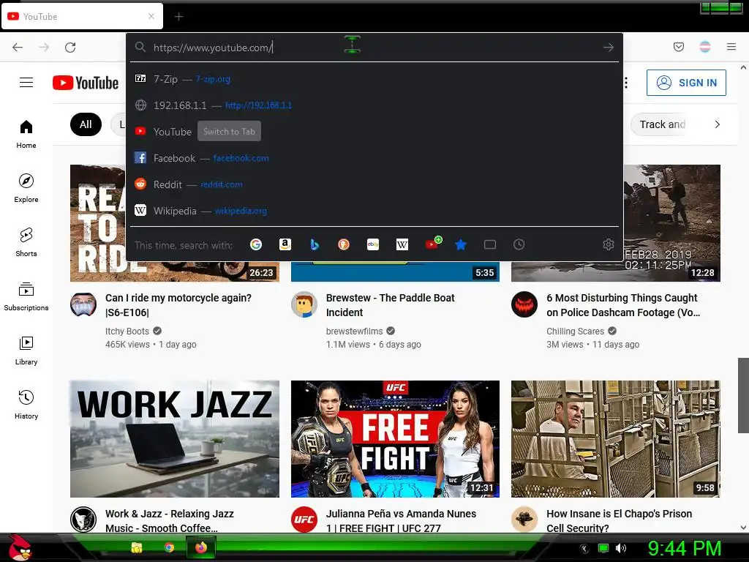Open Firefox from the taskbar

tap(201, 547)
